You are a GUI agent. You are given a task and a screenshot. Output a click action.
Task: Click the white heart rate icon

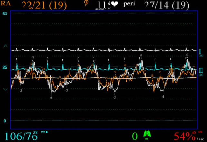[x=114, y=4]
